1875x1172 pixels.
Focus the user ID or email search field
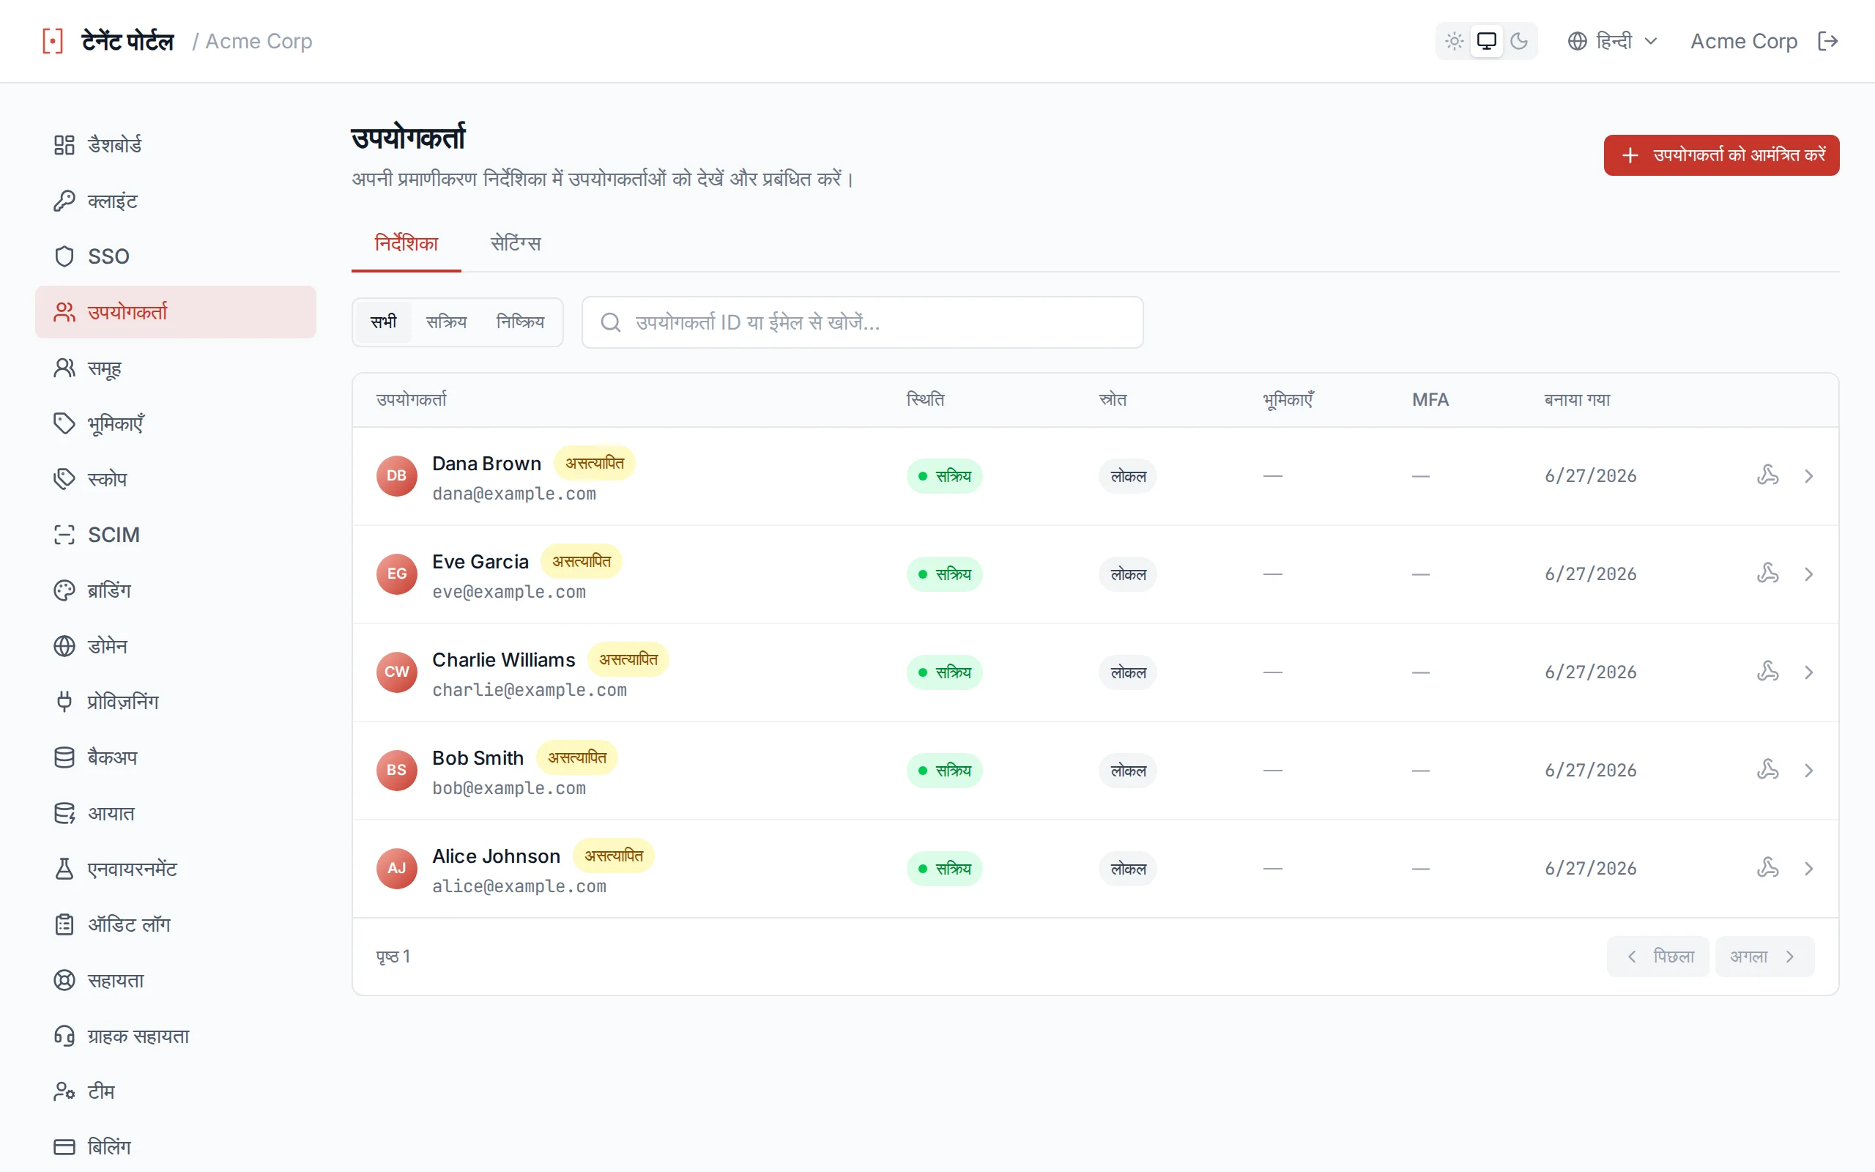[x=862, y=322]
